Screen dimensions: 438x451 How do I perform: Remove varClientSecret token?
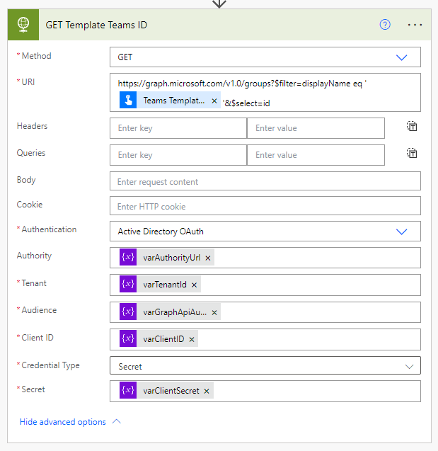pyautogui.click(x=207, y=391)
